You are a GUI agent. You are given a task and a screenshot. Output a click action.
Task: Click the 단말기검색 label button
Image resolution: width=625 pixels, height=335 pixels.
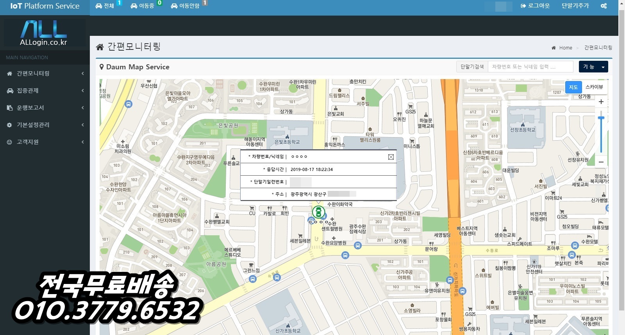tap(472, 67)
